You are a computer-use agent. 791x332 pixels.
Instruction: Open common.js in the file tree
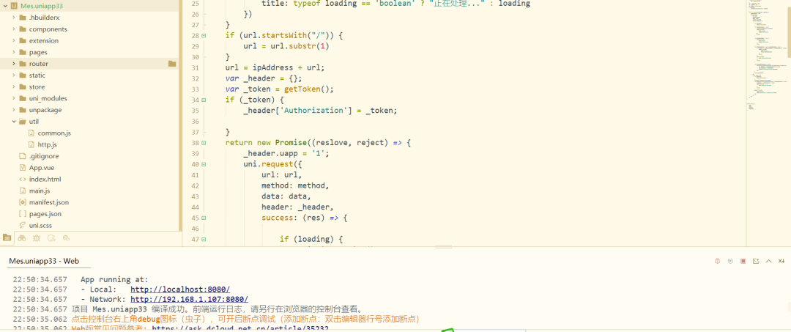click(54, 133)
